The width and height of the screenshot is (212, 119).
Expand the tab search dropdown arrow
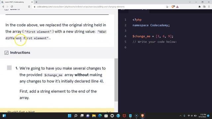tap(190, 2)
